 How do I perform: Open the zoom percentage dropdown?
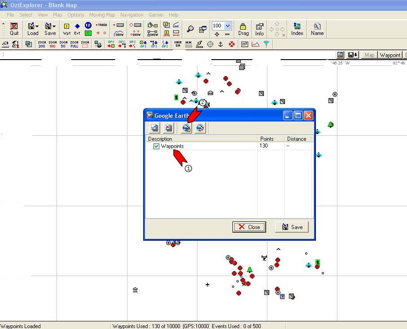(228, 26)
